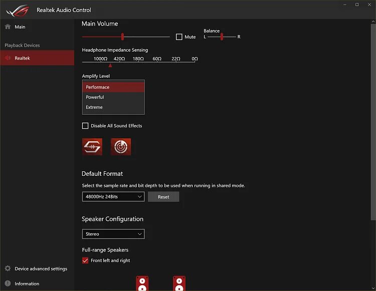This screenshot has width=376, height=291.
Task: Click the 420Ω impedance label
Action: (x=119, y=59)
